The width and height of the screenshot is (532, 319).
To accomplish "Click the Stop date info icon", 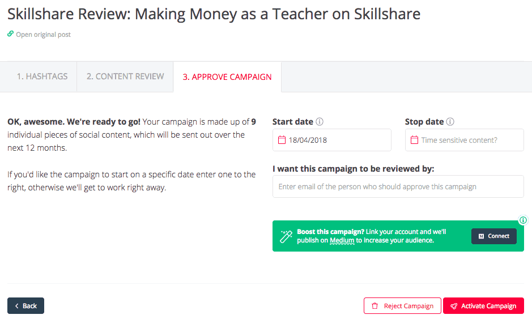I will pyautogui.click(x=450, y=121).
